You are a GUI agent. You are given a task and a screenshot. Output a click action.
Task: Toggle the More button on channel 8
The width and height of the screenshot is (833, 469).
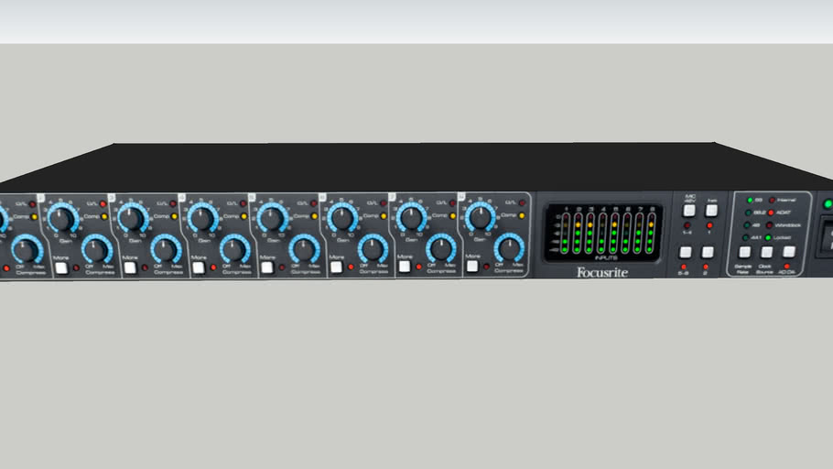(x=472, y=267)
